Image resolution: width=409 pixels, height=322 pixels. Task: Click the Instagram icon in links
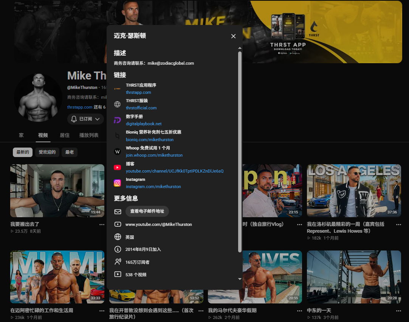(x=118, y=183)
